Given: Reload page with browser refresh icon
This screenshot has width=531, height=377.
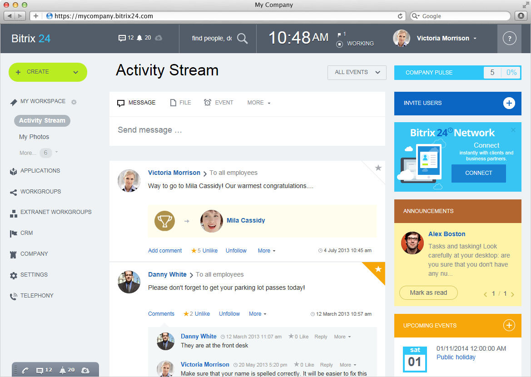Looking at the screenshot, I should click(400, 16).
